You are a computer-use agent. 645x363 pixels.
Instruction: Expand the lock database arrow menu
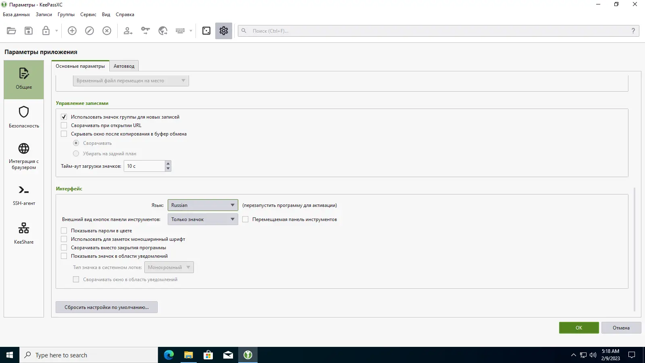(56, 31)
